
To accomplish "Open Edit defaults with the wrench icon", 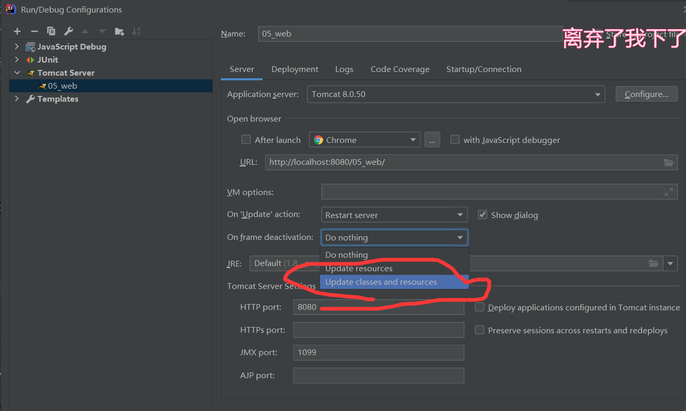I will pyautogui.click(x=68, y=31).
